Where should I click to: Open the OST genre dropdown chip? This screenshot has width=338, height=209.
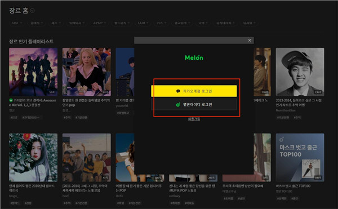pos(17,23)
